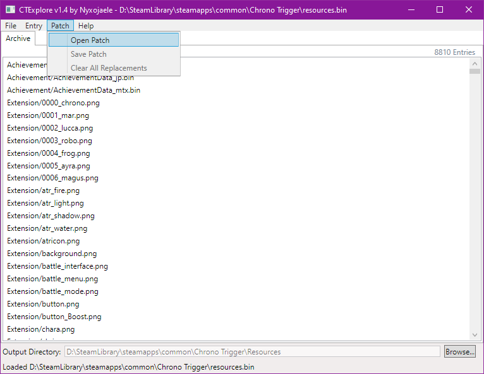Minimize the CTExplore window
Image resolution: width=484 pixels, height=374 pixels.
click(x=411, y=10)
